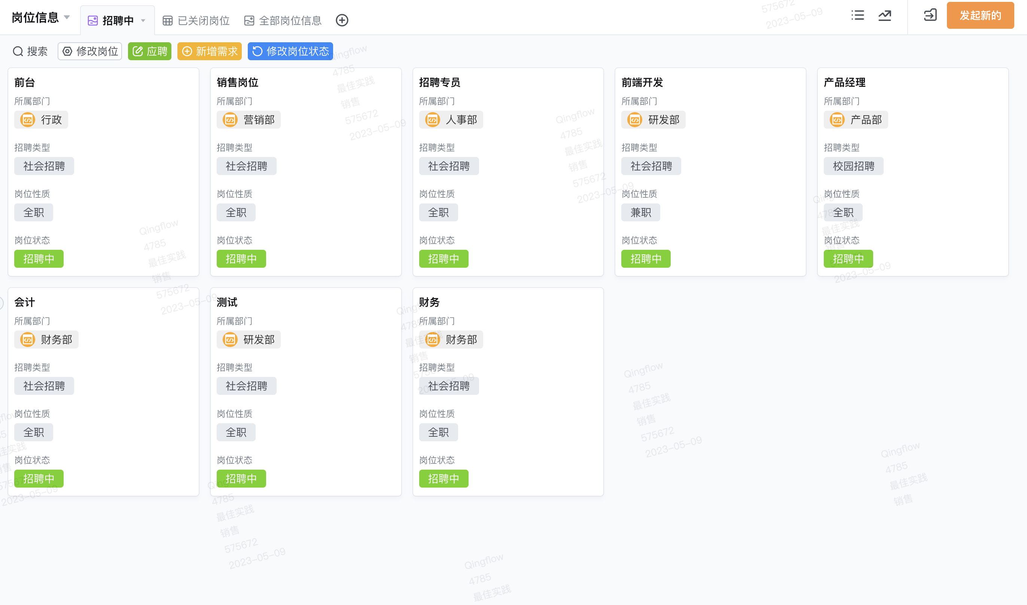Click the 营销部 department icon
1027x605 pixels.
click(x=230, y=120)
